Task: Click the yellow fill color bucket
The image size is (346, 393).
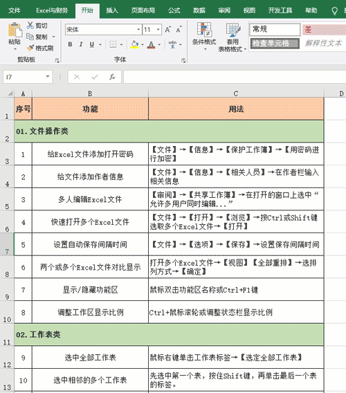Action: coord(134,44)
